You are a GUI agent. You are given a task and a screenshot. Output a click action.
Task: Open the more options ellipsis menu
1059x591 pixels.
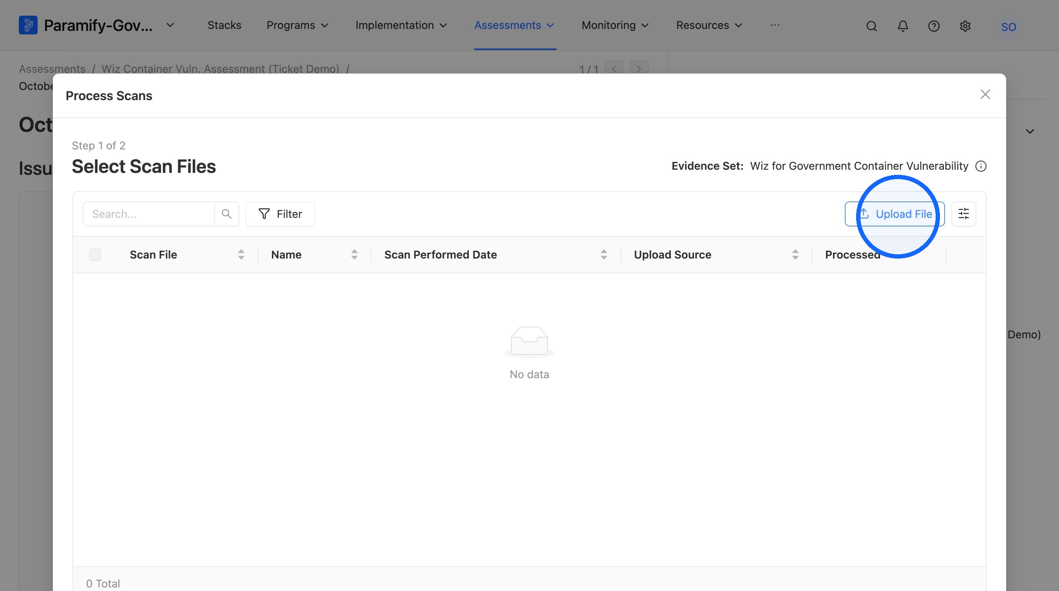(x=775, y=25)
